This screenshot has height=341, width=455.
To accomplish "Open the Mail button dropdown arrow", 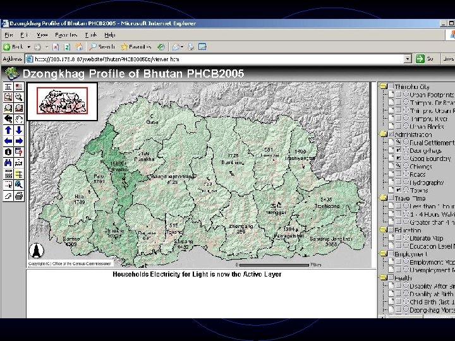I will click(182, 47).
